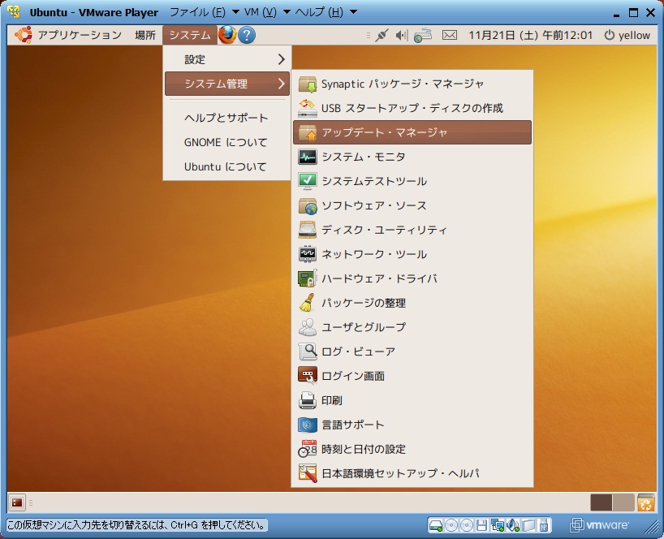Expand システム管理 submenu
This screenshot has height=539, width=664.
point(227,84)
